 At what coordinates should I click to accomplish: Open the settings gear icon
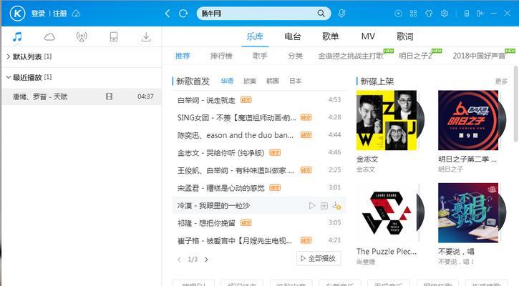(445, 14)
